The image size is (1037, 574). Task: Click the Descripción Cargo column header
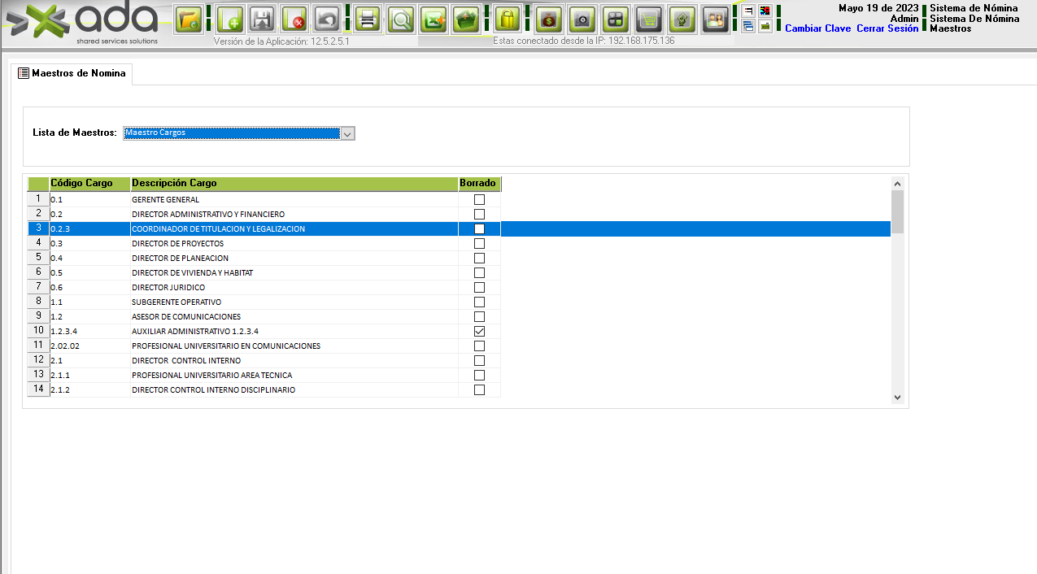[294, 184]
